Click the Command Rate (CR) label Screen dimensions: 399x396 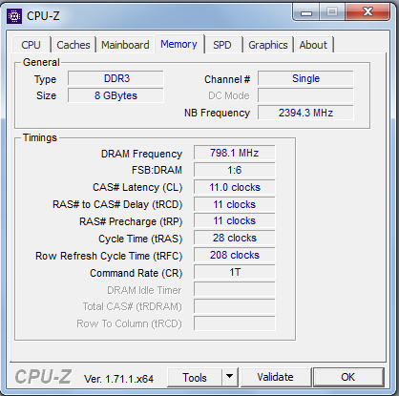[136, 273]
